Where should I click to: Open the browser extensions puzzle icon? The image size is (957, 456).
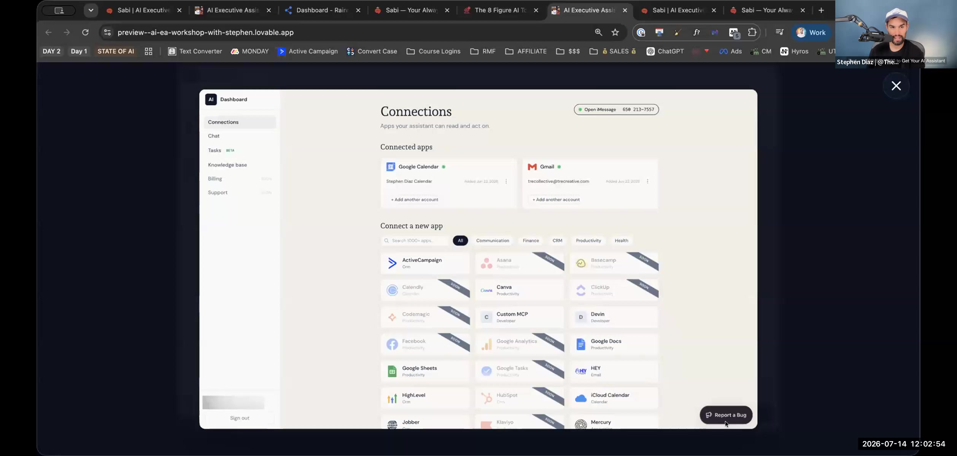coord(752,32)
